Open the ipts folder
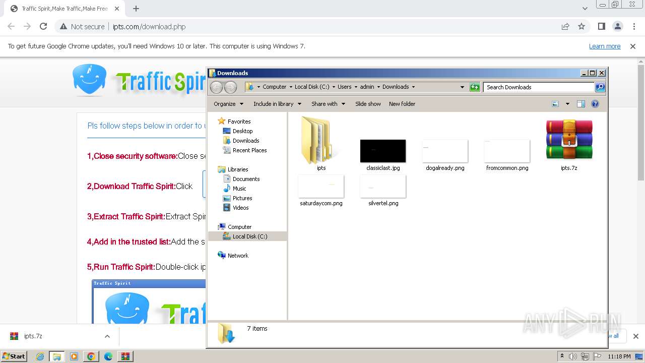 [321, 144]
